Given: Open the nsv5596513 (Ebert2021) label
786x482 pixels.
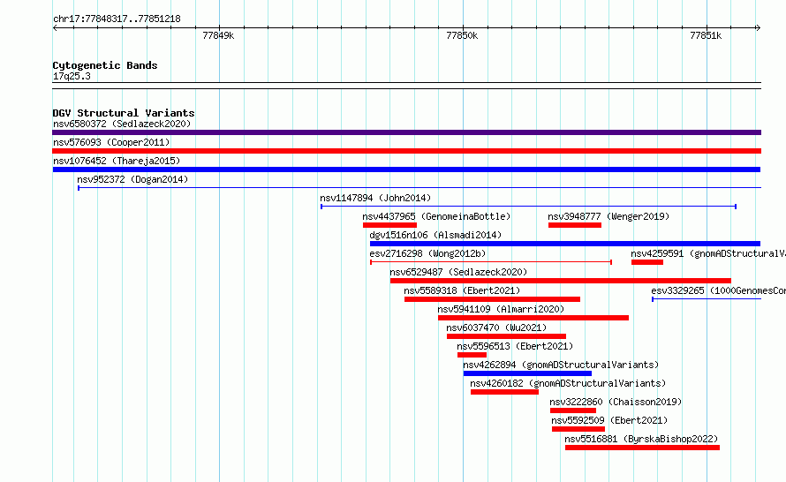Looking at the screenshot, I should pyautogui.click(x=515, y=346).
